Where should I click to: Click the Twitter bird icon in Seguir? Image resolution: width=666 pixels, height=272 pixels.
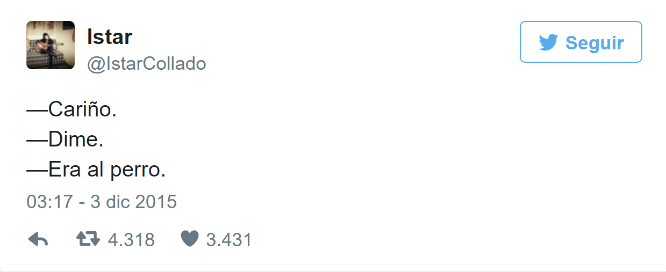tap(548, 42)
